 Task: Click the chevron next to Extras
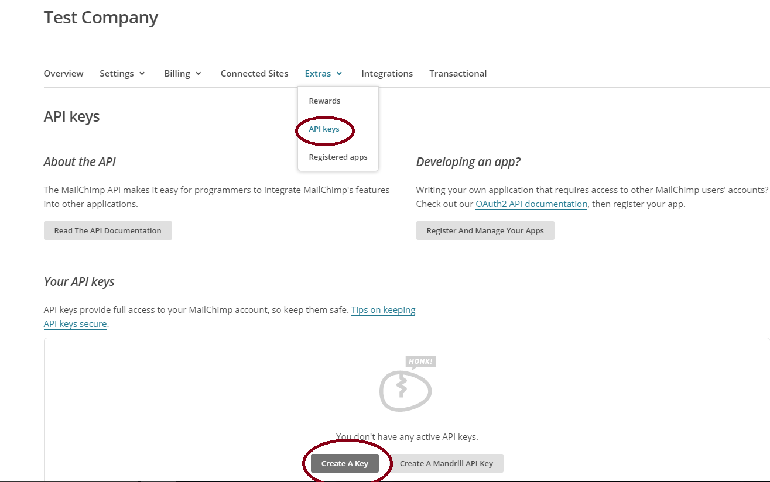(340, 74)
